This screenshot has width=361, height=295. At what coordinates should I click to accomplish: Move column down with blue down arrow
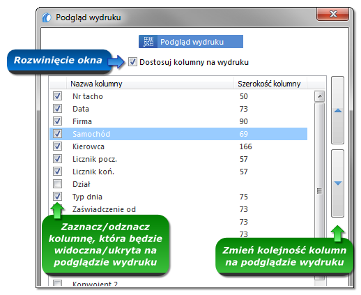337,183
